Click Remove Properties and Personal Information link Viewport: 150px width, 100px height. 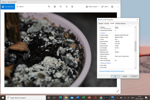(112, 71)
